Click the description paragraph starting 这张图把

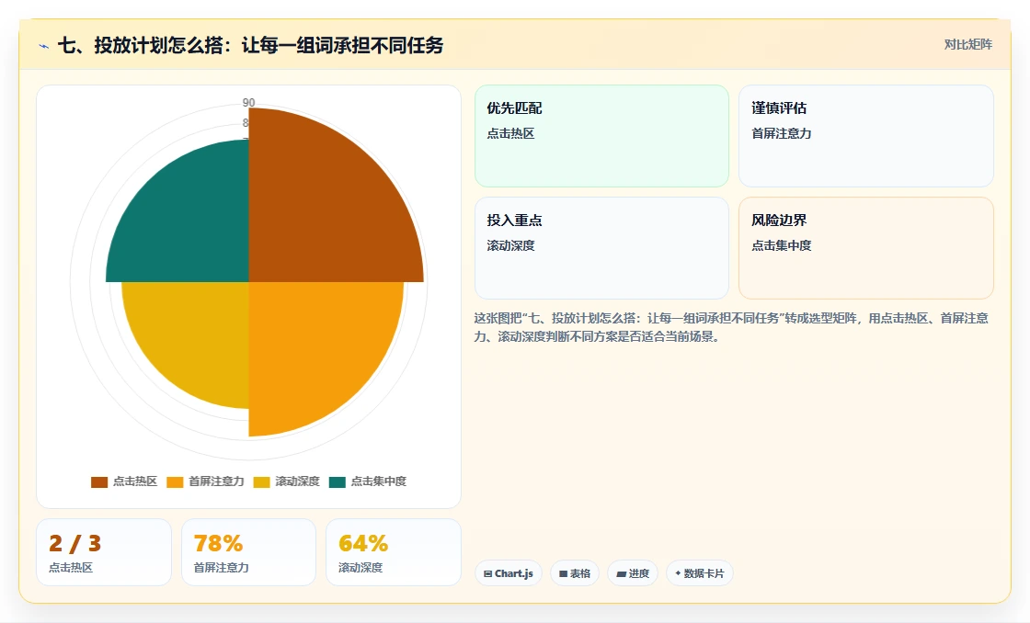[x=731, y=328]
